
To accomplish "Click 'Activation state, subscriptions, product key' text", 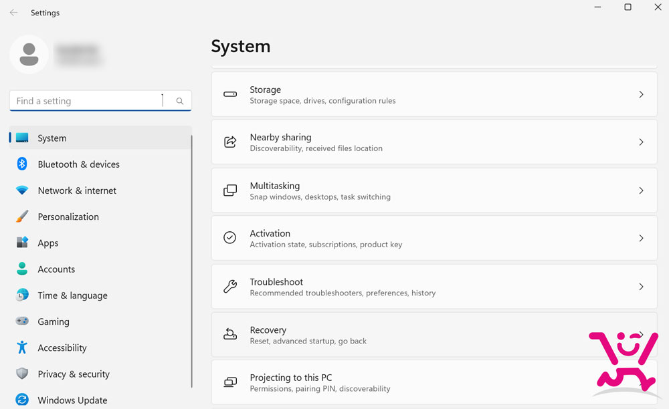I will click(326, 245).
